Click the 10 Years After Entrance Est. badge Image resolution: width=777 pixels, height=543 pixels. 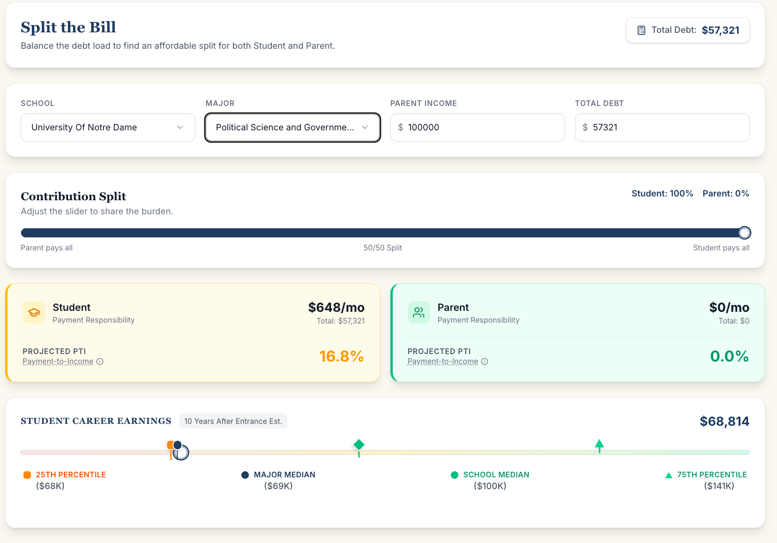233,421
